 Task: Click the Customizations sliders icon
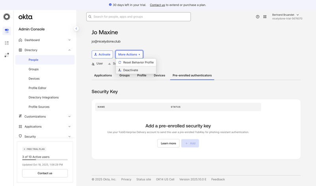[21, 116]
